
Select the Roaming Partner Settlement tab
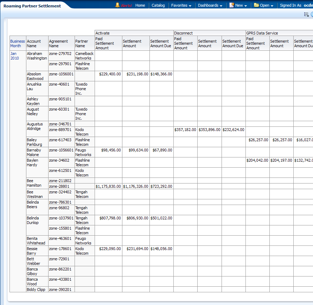coord(32,6)
